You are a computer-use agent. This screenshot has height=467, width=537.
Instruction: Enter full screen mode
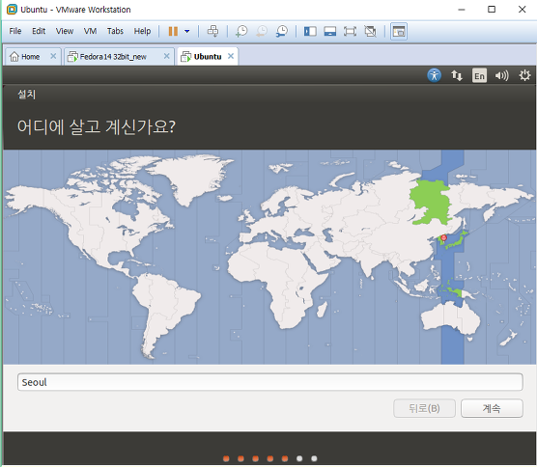point(350,32)
